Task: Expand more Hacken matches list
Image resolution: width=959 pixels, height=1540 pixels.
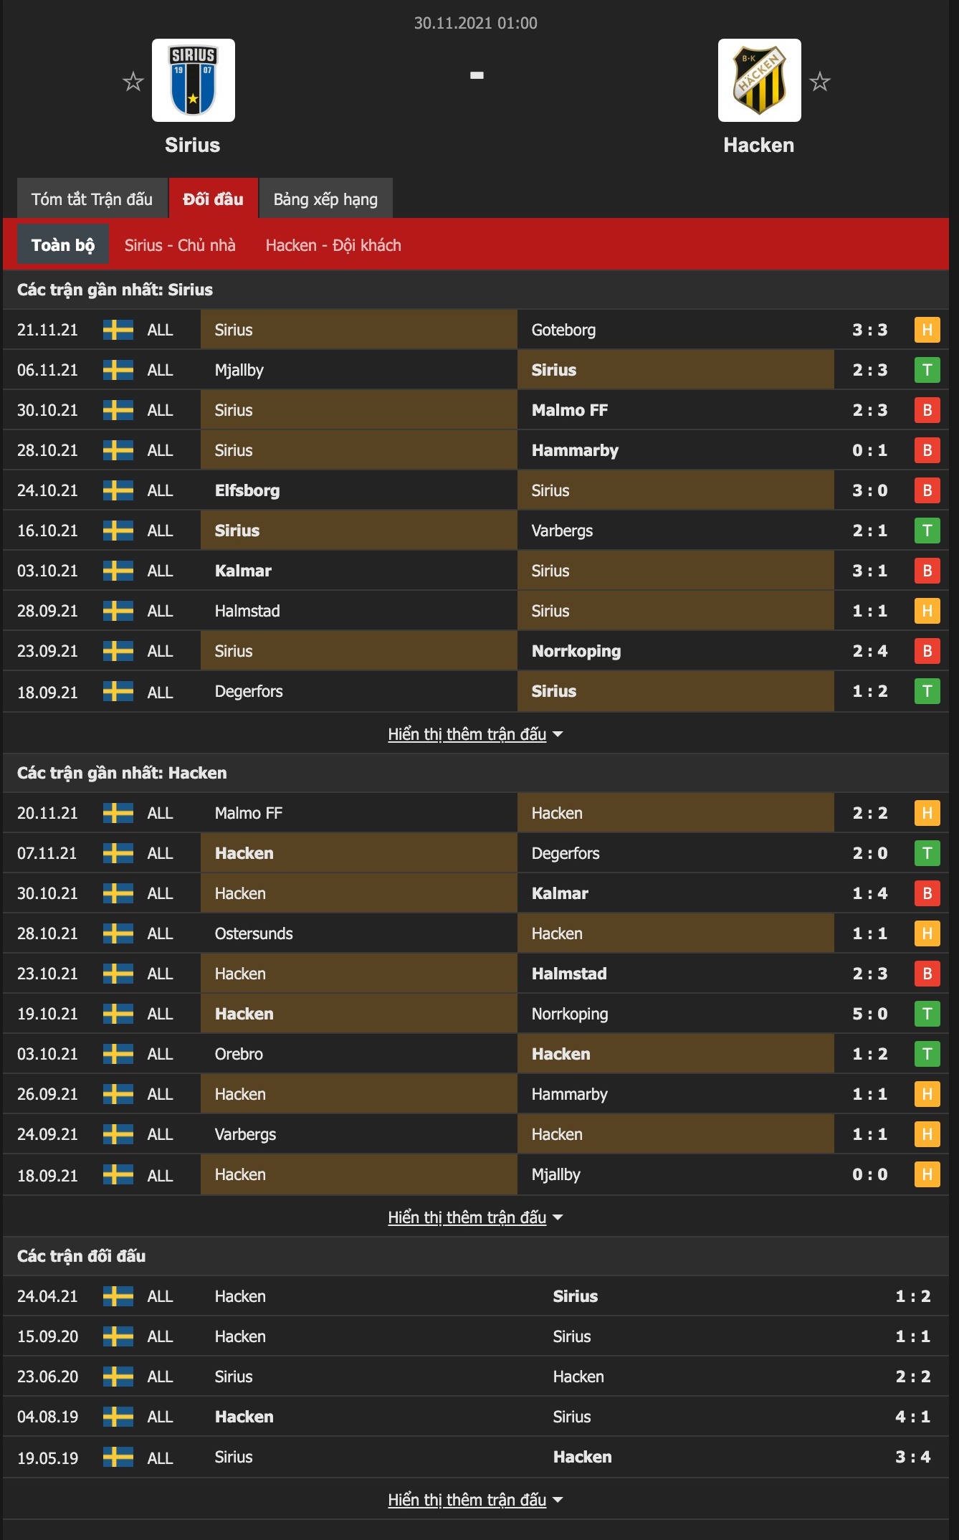Action: (x=475, y=1217)
